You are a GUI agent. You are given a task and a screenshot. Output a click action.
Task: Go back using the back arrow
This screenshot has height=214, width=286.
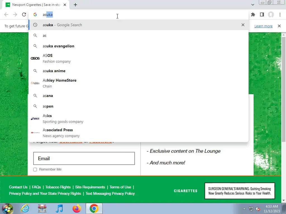pos(6,14)
